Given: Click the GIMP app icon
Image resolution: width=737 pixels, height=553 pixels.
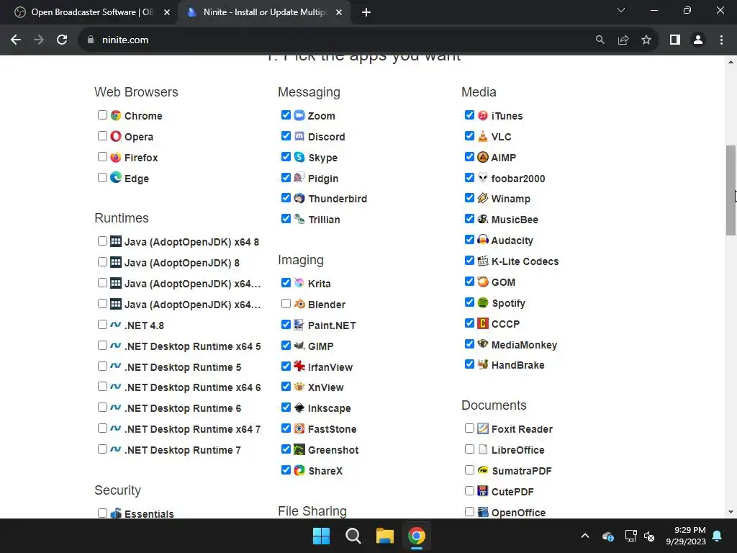Looking at the screenshot, I should (299, 346).
